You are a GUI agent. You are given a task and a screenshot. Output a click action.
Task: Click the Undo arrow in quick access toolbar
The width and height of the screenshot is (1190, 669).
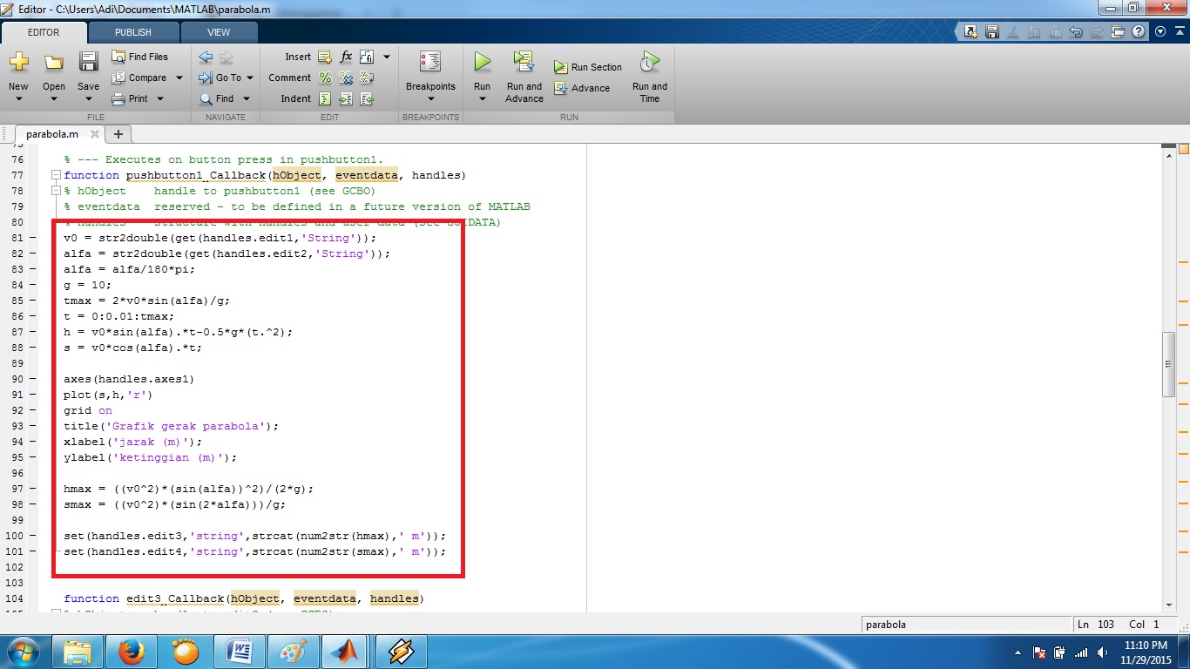coord(1076,32)
